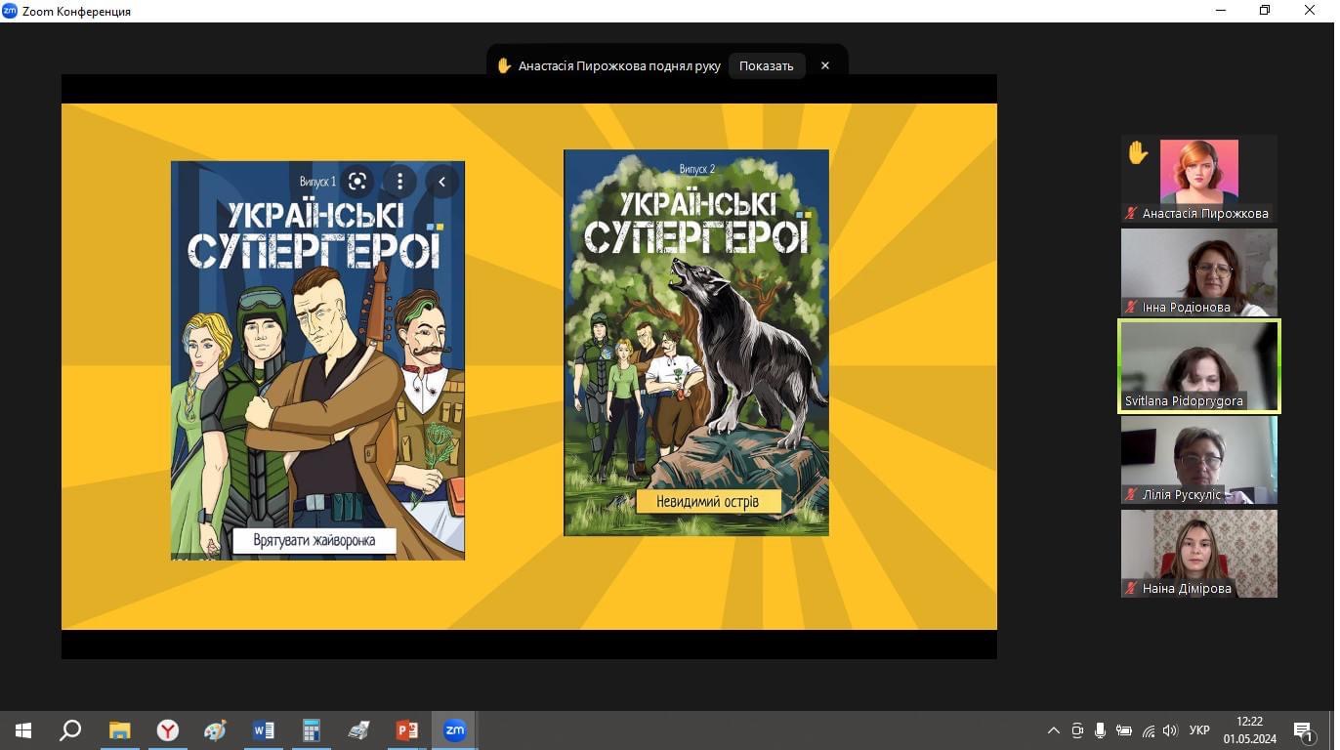Select Svitlana Pidoprygora video thumbnail

(x=1199, y=366)
